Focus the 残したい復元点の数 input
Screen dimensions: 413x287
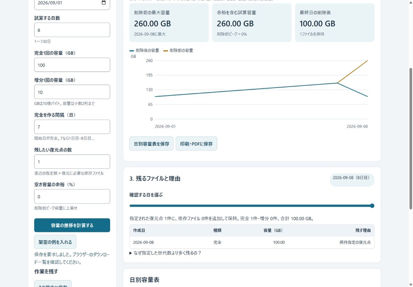click(x=72, y=161)
